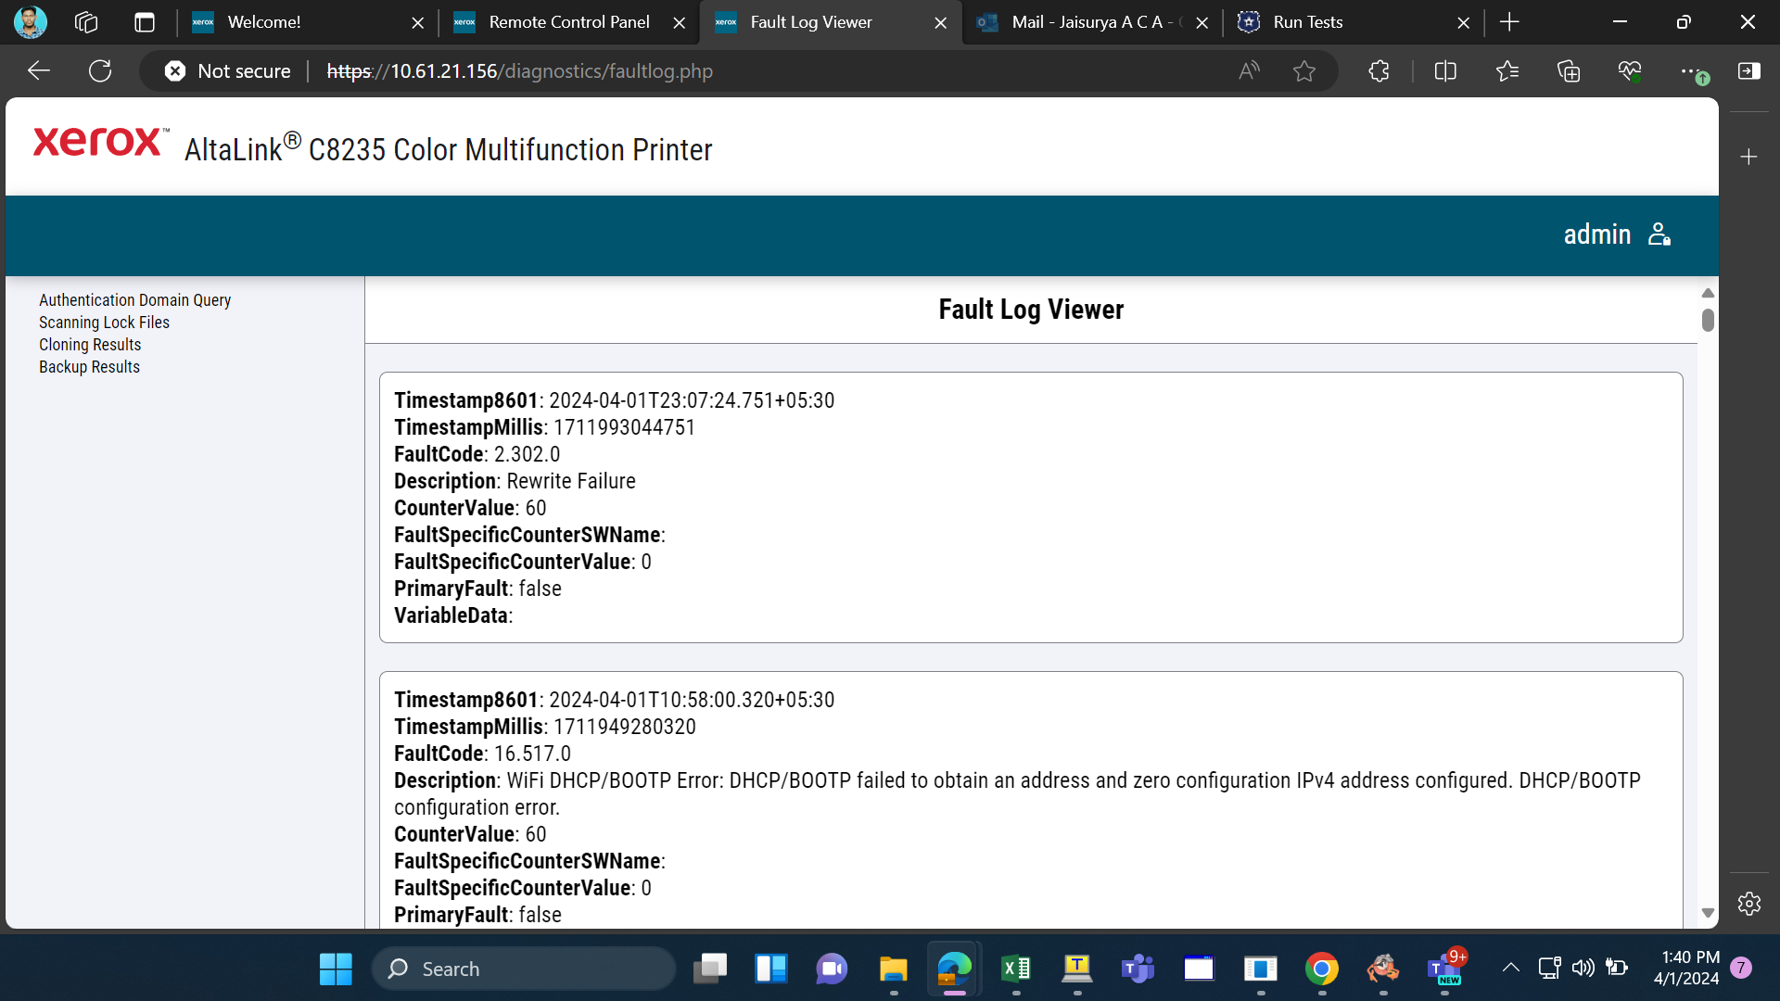
Task: Add this page to favorites star
Action: pos(1304,71)
